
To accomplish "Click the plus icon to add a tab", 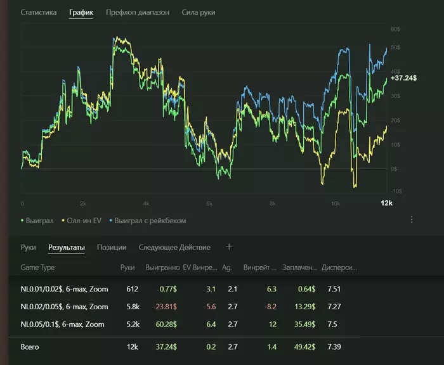I will coord(230,247).
